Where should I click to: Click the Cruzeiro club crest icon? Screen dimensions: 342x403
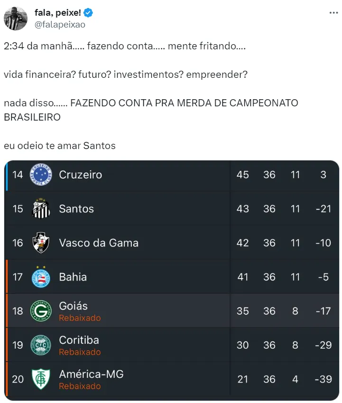tap(41, 175)
